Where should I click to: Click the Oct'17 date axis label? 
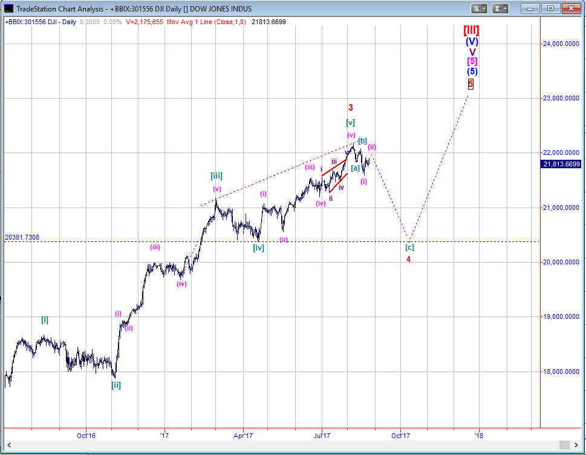pos(400,436)
